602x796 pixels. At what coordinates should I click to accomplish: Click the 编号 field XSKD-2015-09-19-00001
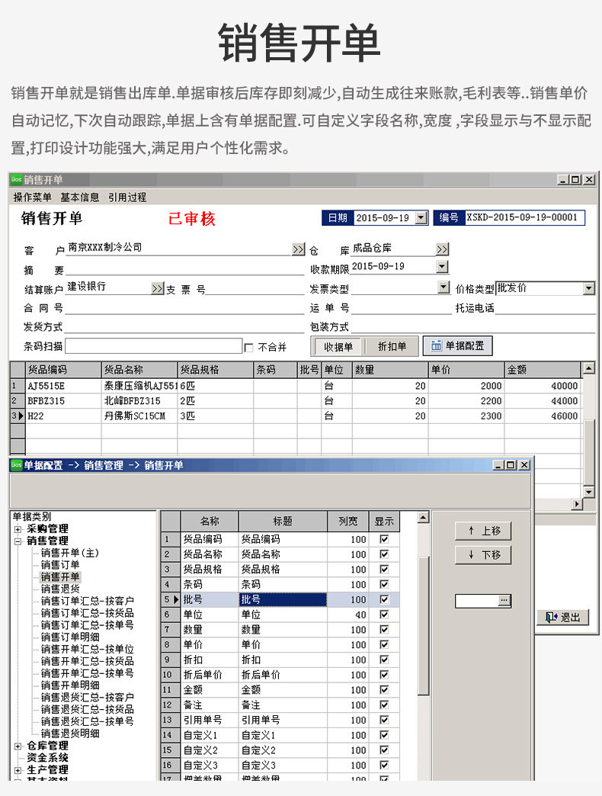coord(525,218)
